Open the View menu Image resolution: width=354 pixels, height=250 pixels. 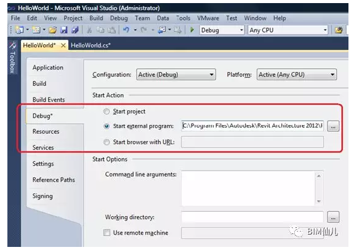click(x=50, y=18)
